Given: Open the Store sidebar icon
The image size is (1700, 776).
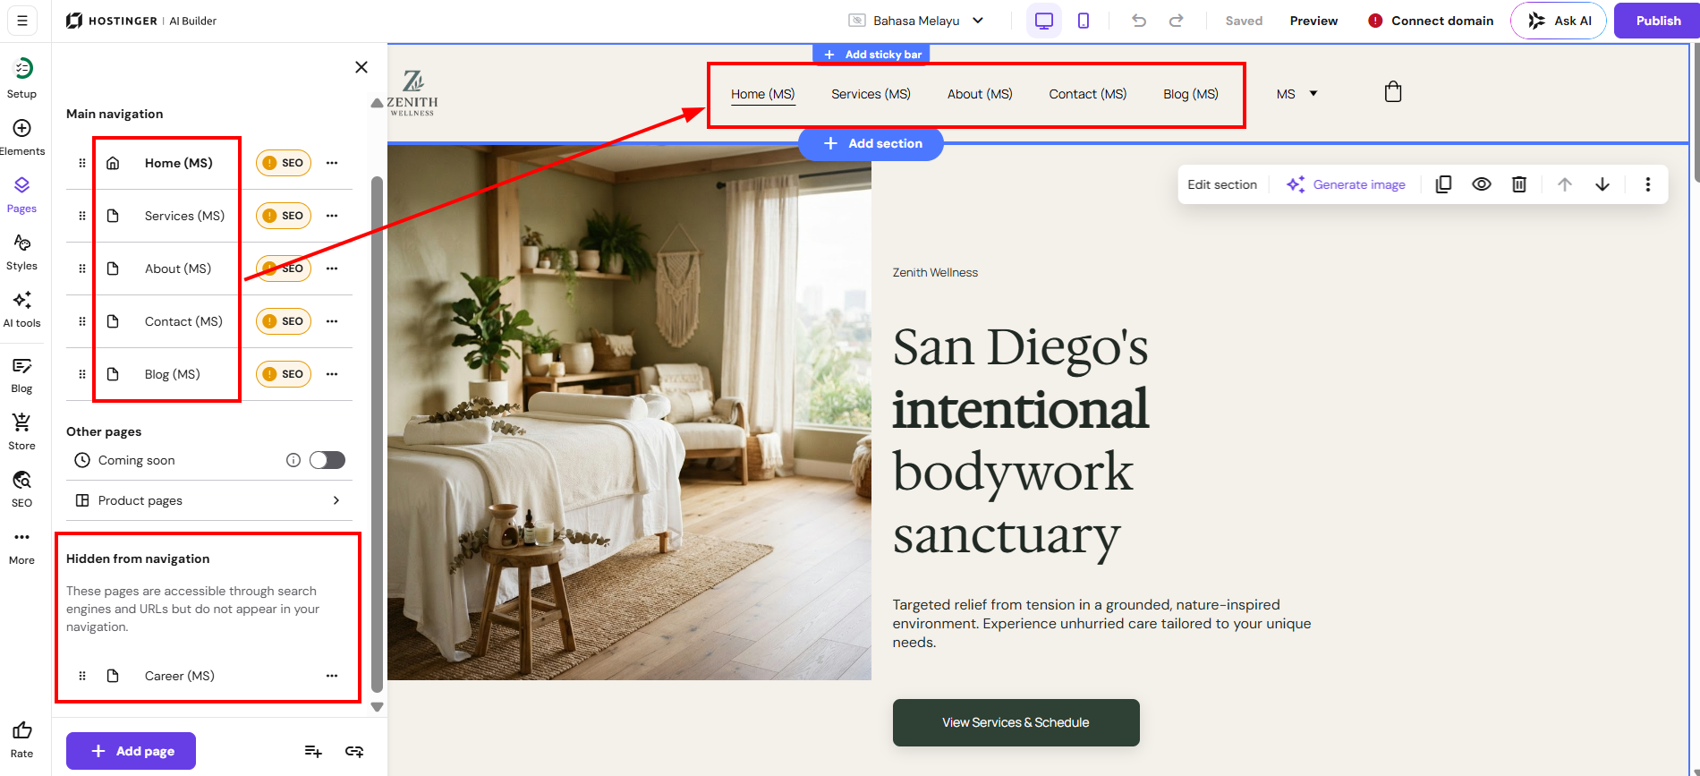Looking at the screenshot, I should (x=21, y=431).
